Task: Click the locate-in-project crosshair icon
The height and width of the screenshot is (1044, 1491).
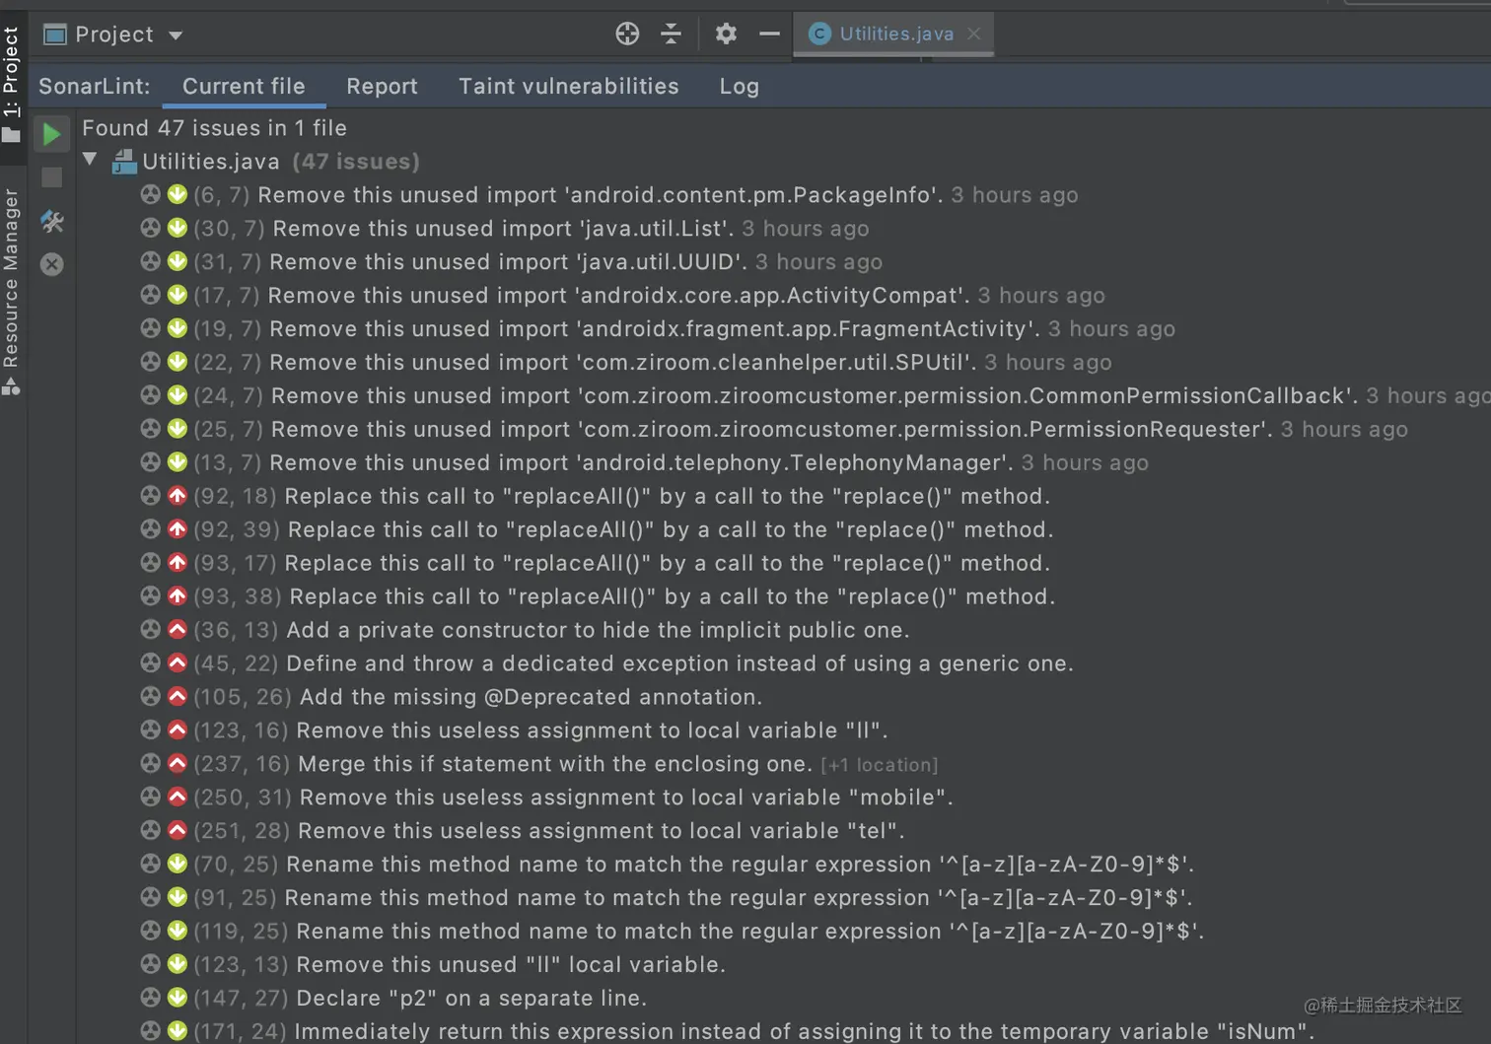Action: coord(627,35)
